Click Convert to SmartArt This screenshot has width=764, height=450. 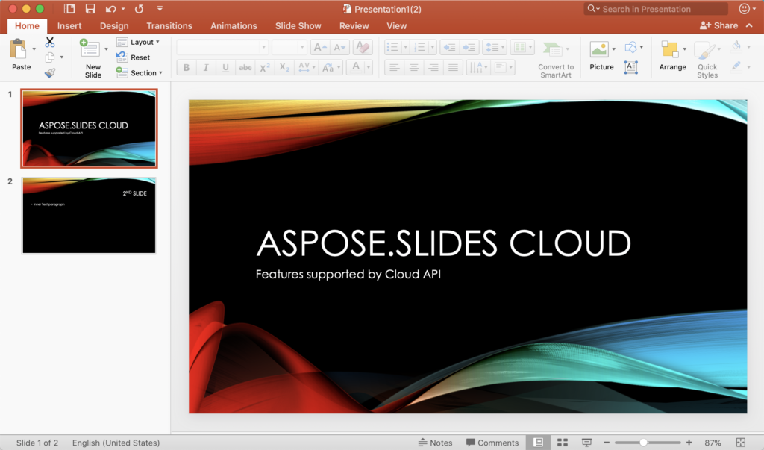coord(555,60)
